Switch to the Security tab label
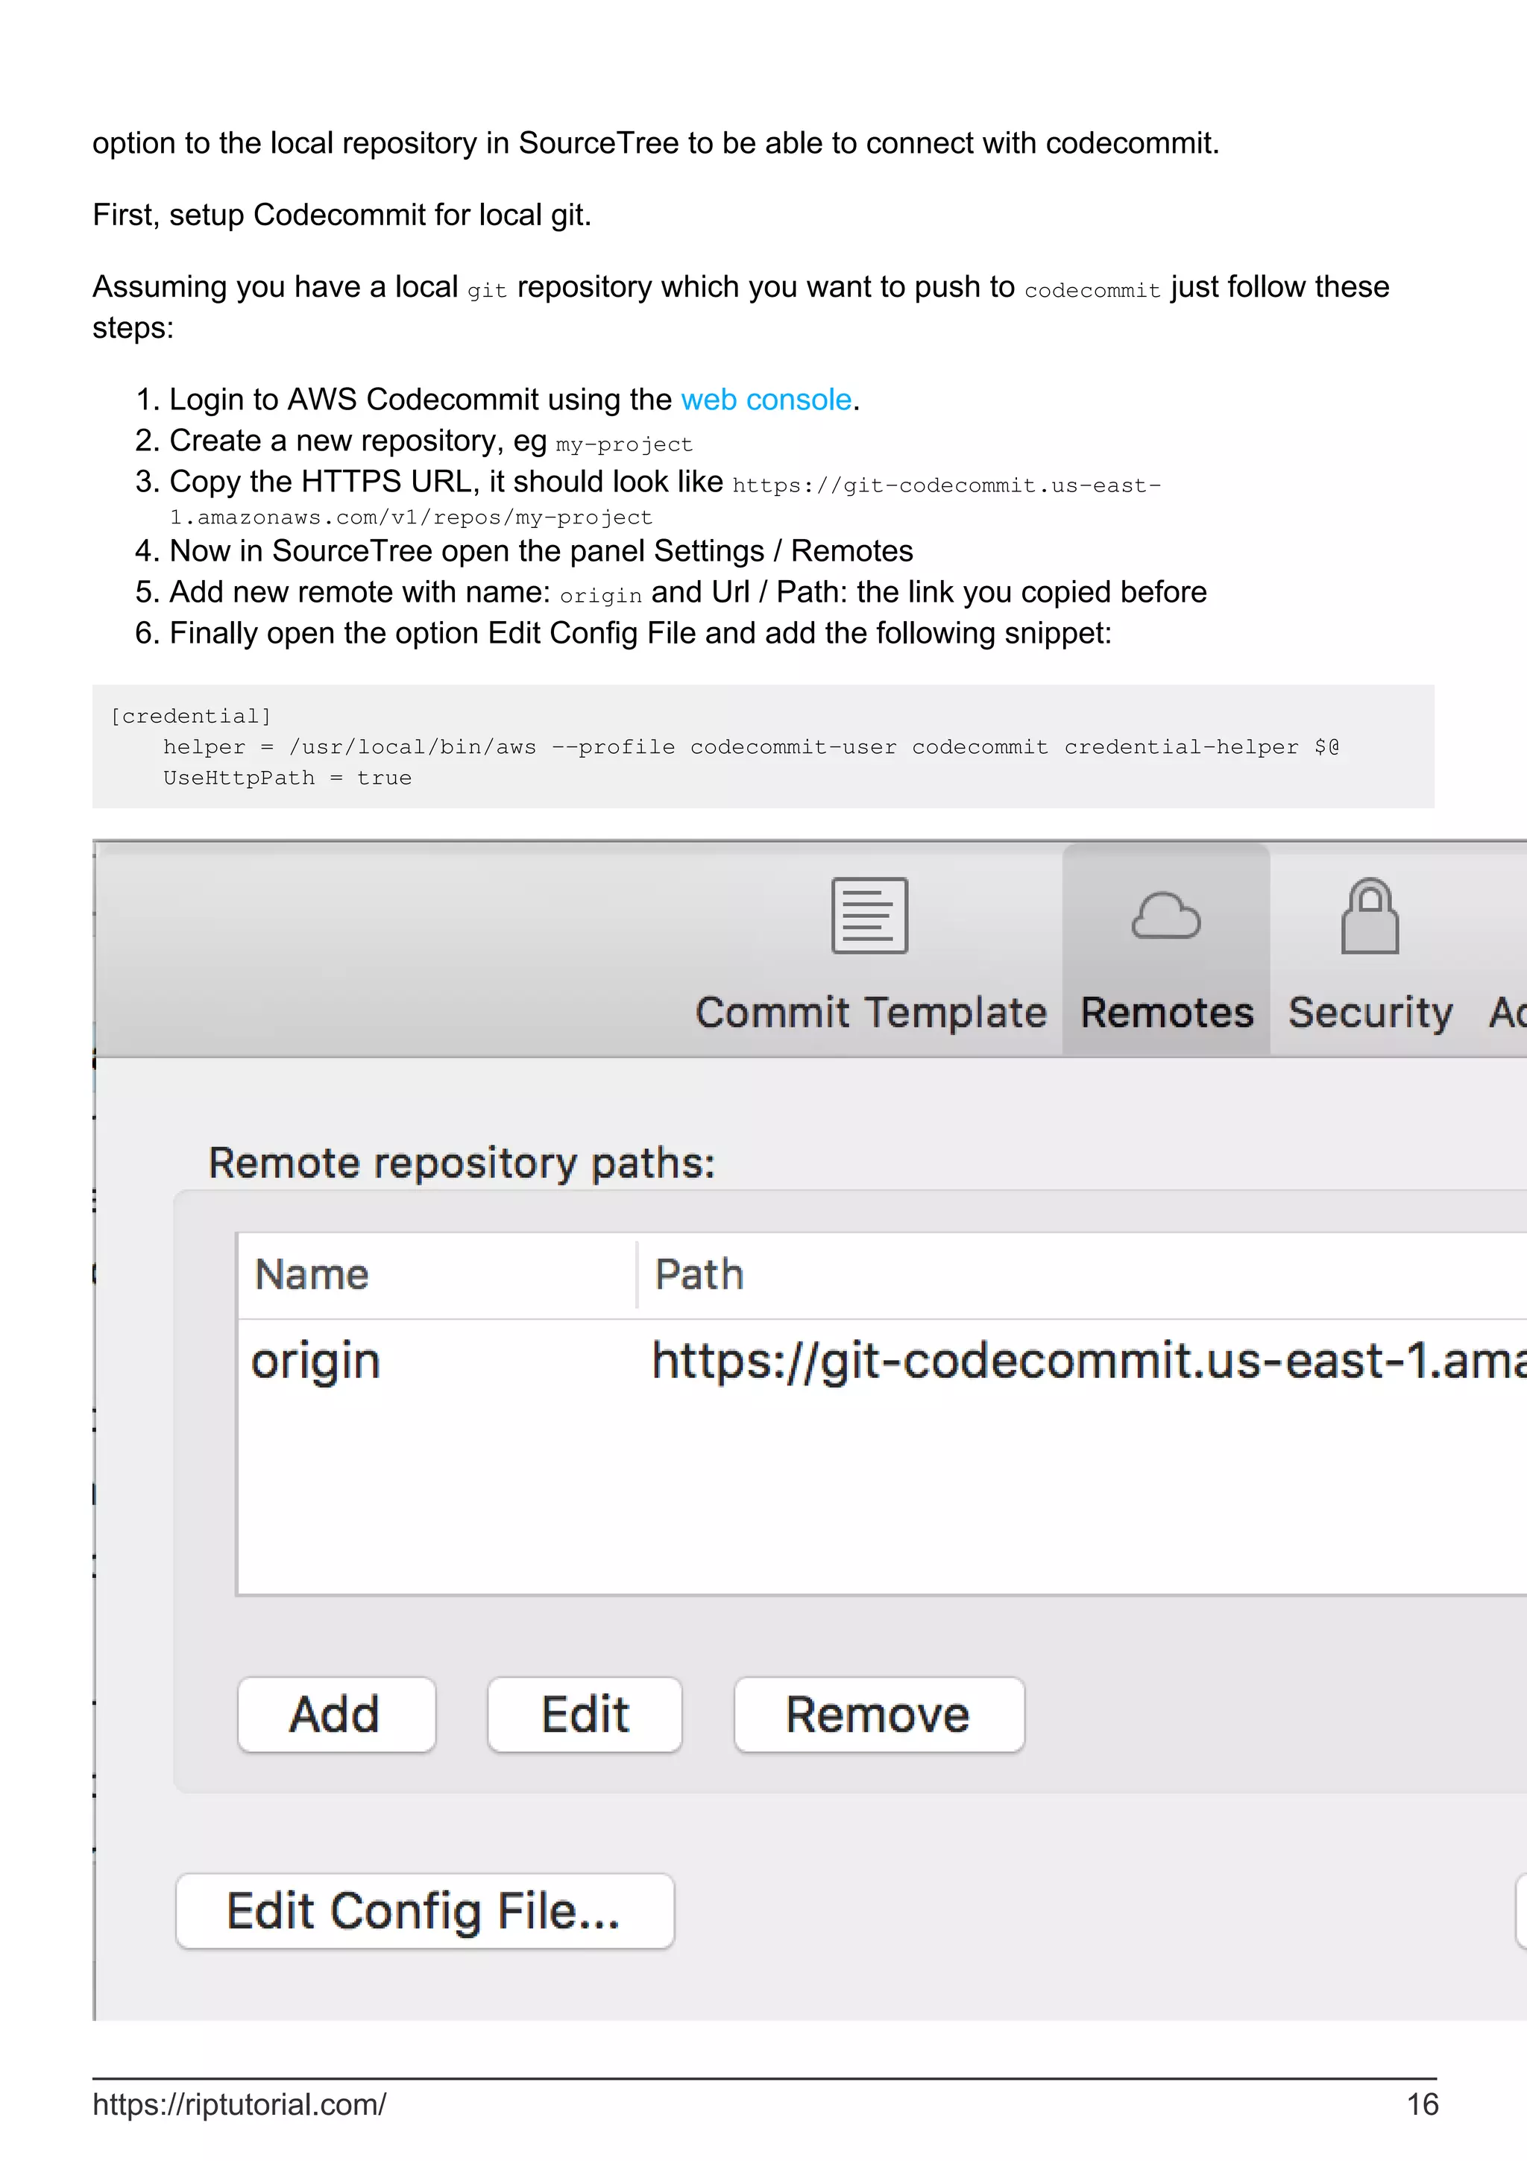The height and width of the screenshot is (2161, 1527). 1370,1013
